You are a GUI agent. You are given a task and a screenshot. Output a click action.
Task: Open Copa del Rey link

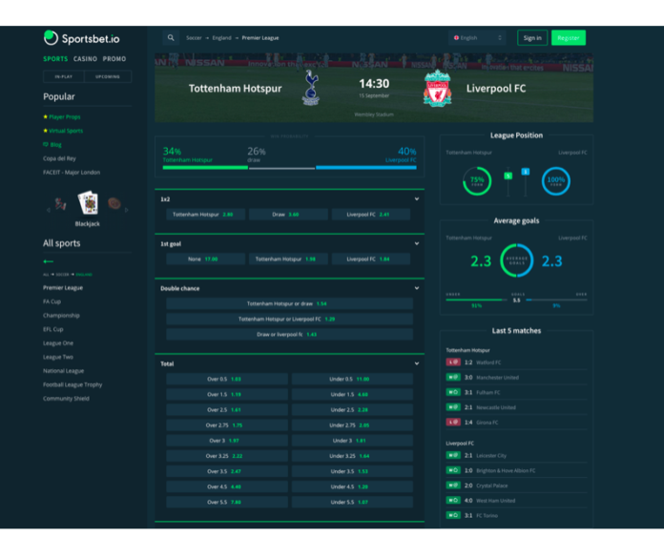[59, 158]
